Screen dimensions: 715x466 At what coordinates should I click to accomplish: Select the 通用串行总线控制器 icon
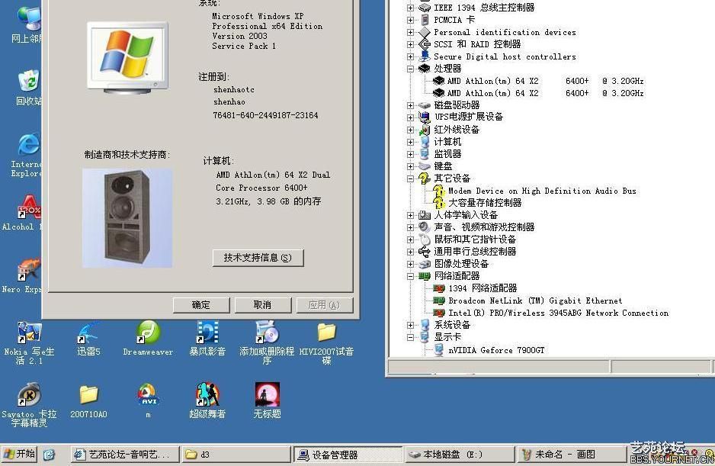(x=425, y=252)
